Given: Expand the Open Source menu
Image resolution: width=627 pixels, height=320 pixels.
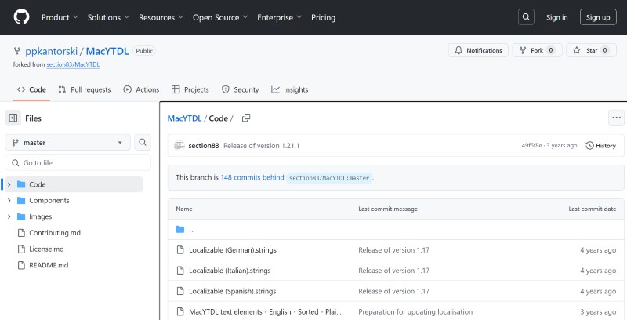Looking at the screenshot, I should pos(220,17).
